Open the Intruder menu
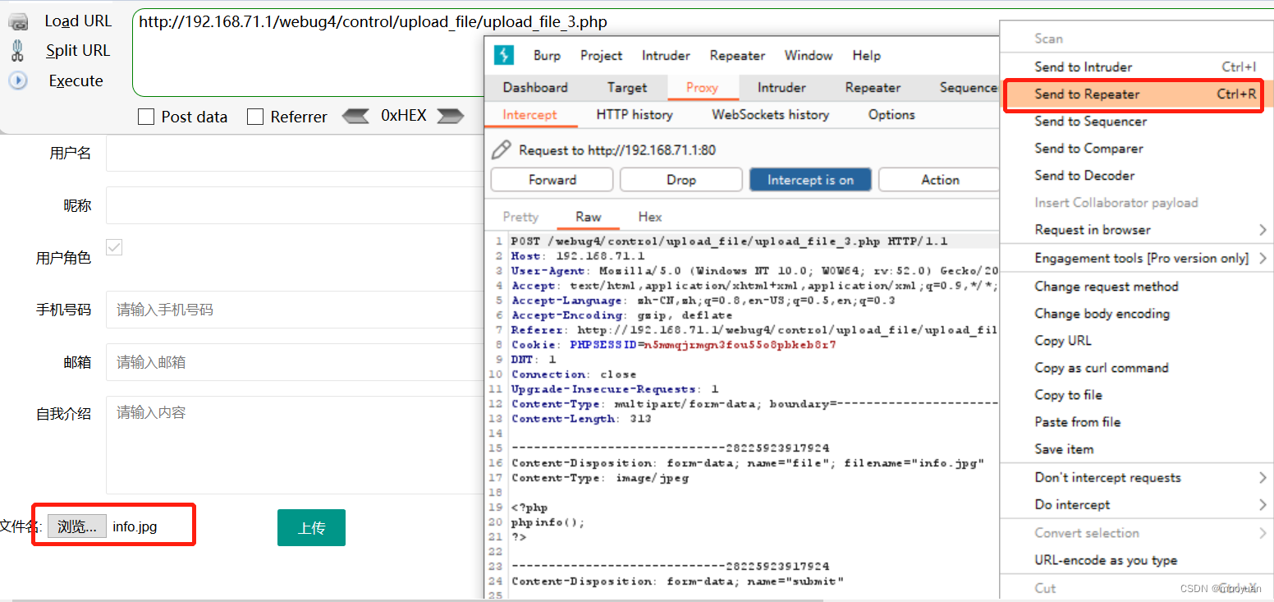Image resolution: width=1274 pixels, height=602 pixels. click(x=666, y=55)
